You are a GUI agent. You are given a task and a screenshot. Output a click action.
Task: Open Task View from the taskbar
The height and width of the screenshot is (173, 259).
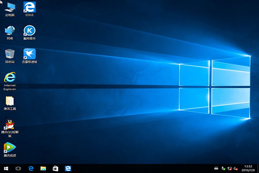coord(18,168)
